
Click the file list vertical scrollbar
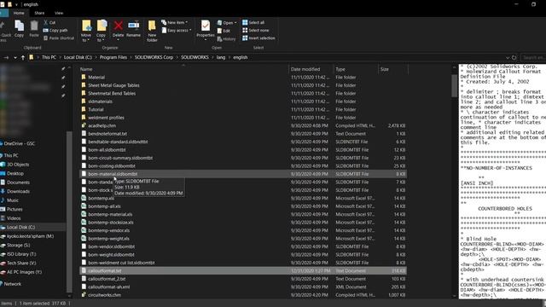(454, 86)
